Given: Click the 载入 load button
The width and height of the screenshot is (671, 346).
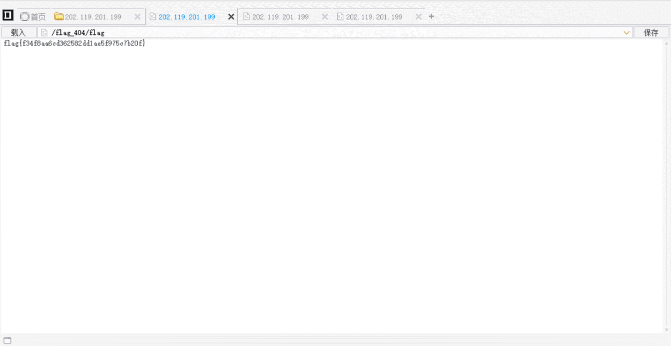Looking at the screenshot, I should click(18, 32).
